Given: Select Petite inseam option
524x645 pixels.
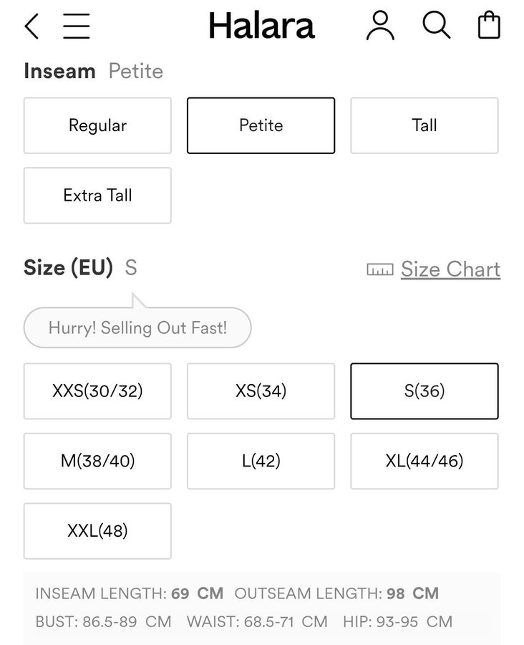Looking at the screenshot, I should pos(261,125).
